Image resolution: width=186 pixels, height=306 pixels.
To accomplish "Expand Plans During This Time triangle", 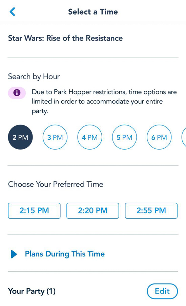I will click(14, 254).
